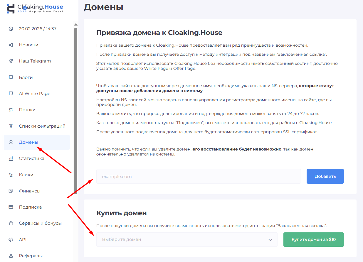The width and height of the screenshot is (363, 262).
Task: Click the megaphone icon next to Новости
Action: [11, 45]
